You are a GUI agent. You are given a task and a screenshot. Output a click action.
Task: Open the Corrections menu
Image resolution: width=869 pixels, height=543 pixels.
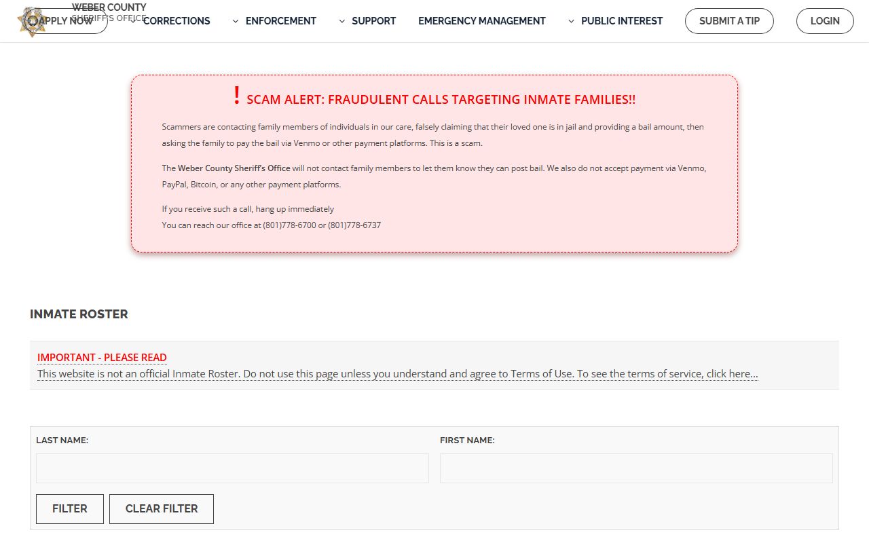tap(177, 21)
